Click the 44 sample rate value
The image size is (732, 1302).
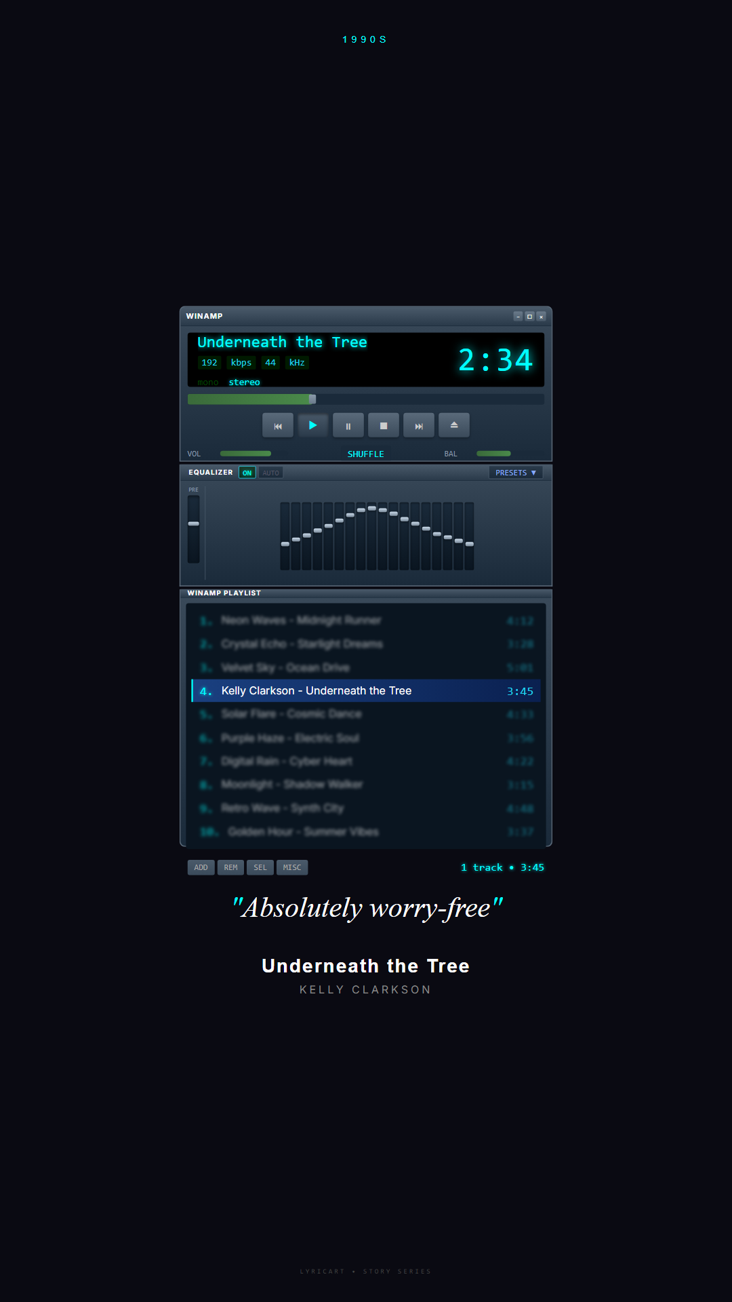(270, 363)
